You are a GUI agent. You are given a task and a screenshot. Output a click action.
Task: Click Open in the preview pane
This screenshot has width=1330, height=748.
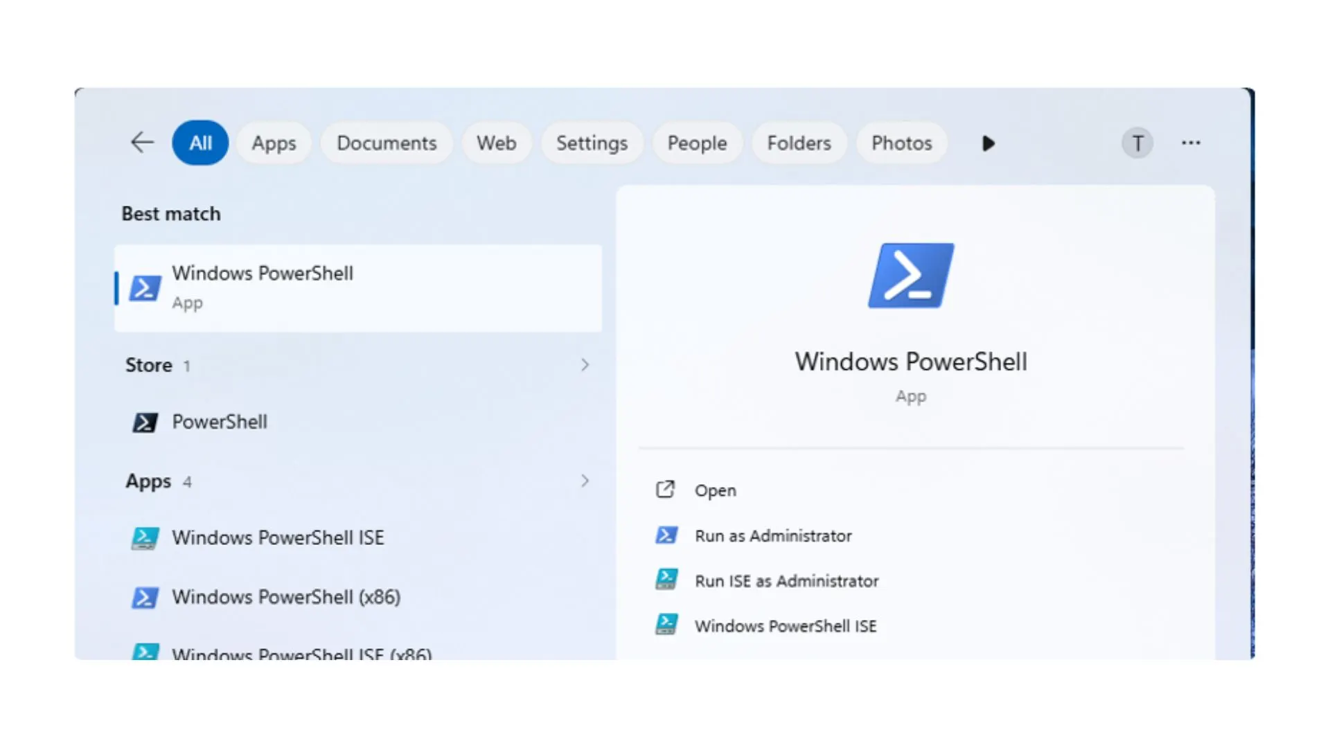point(716,490)
